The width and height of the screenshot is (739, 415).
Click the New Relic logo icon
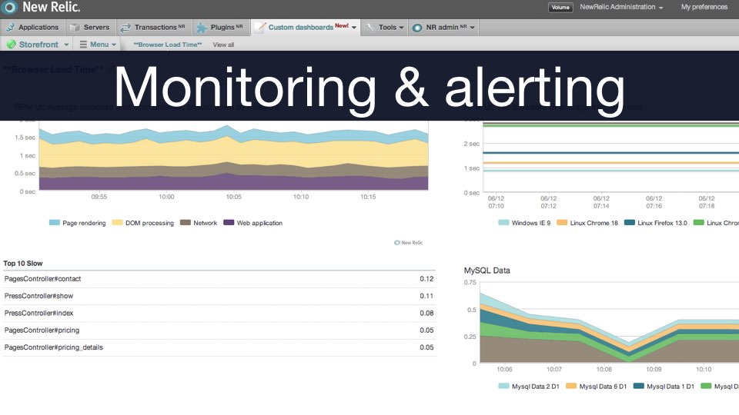[x=9, y=8]
